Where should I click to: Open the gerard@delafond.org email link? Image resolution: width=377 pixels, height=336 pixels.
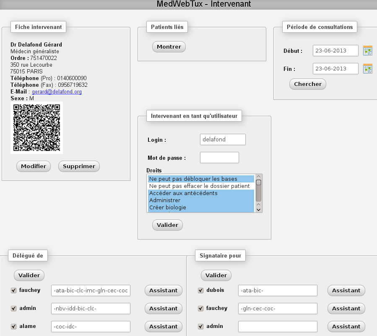click(x=57, y=91)
